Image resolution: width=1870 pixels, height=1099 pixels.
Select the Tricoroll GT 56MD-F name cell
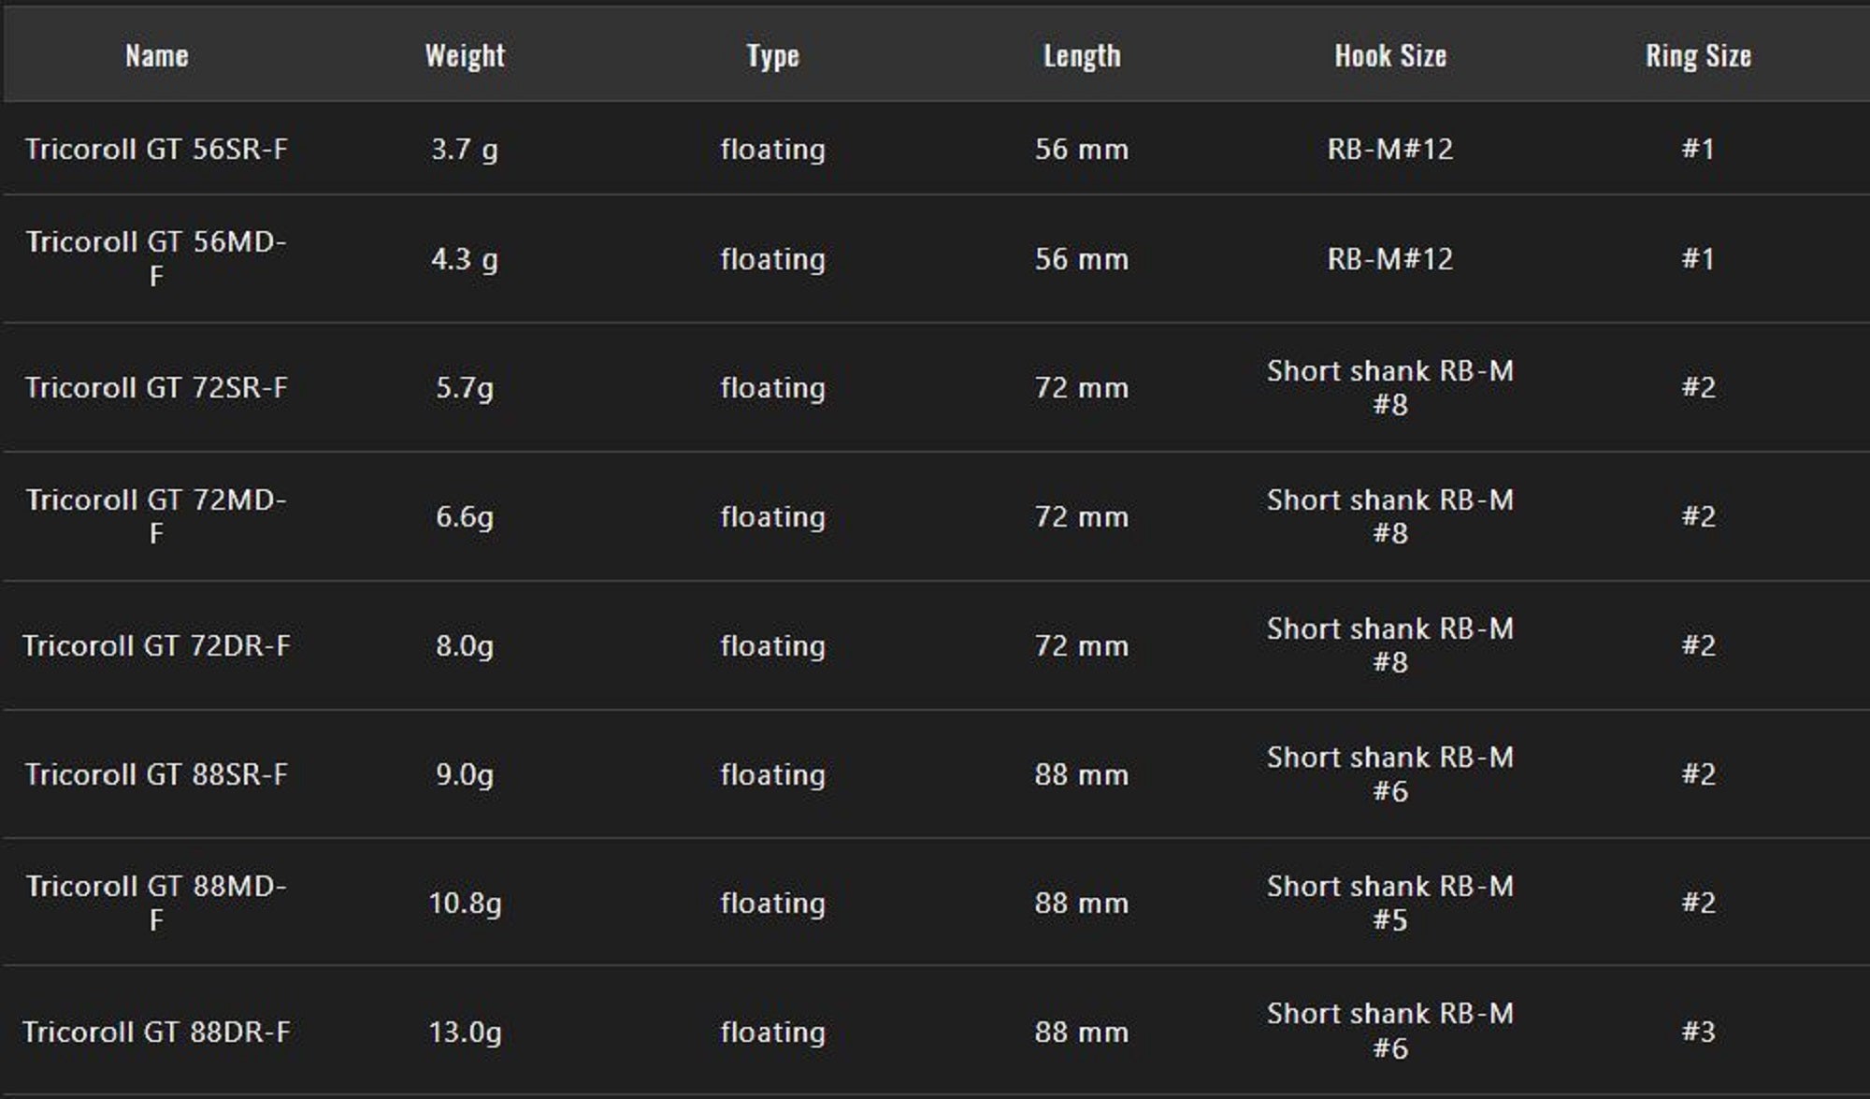[156, 258]
